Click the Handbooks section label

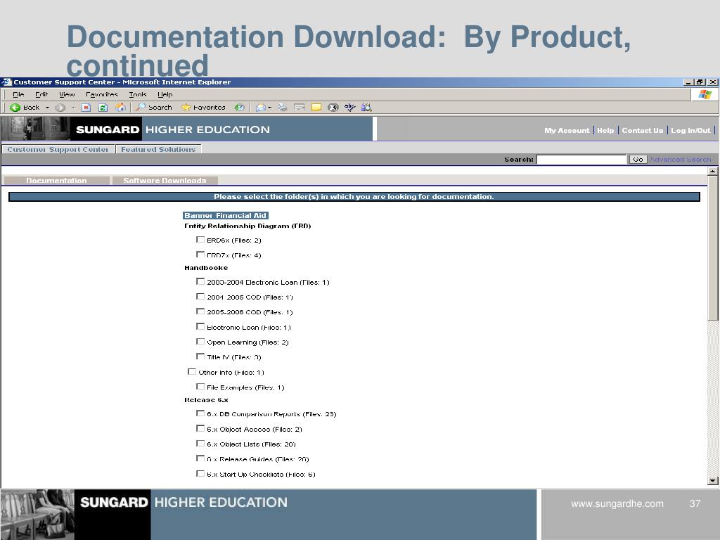(206, 268)
